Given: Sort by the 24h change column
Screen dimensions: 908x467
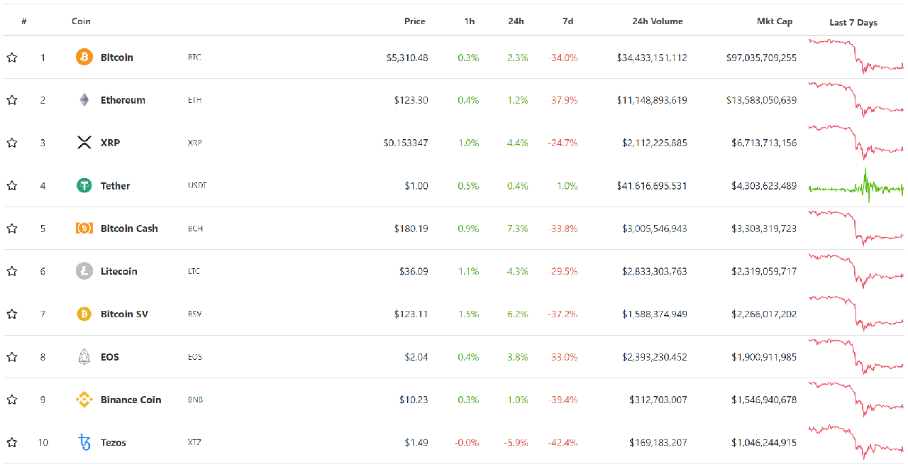Looking at the screenshot, I should [x=516, y=21].
